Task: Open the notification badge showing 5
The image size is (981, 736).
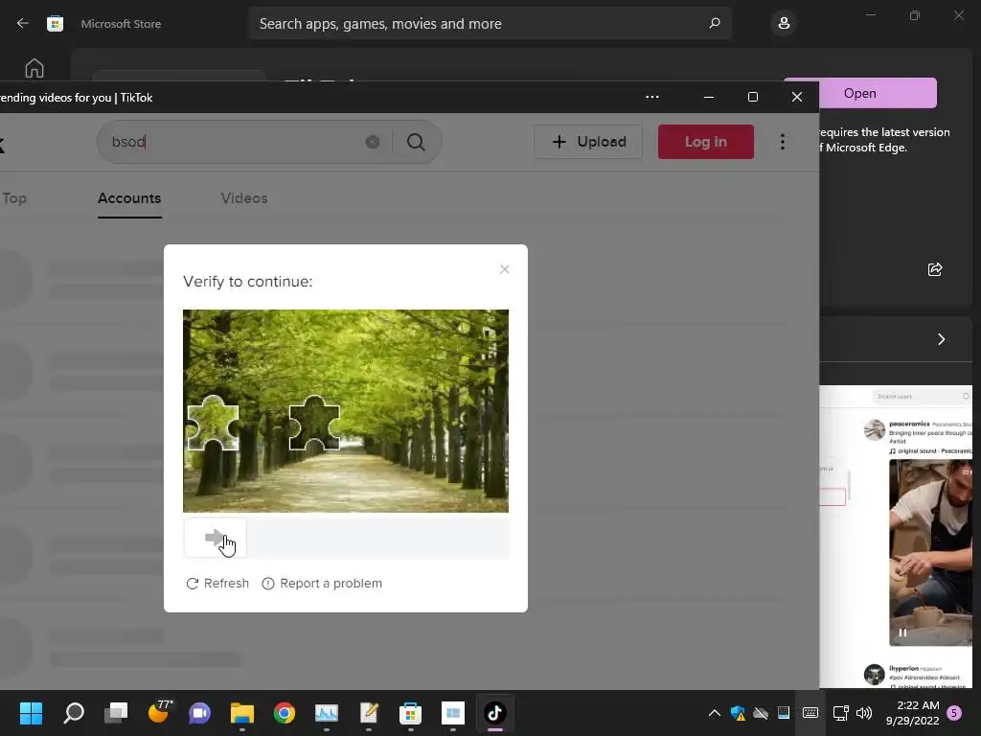Action: (x=954, y=713)
